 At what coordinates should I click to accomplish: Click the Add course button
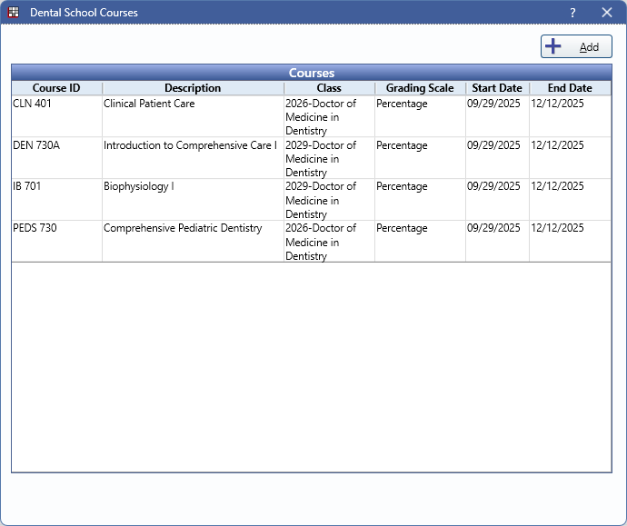click(576, 47)
